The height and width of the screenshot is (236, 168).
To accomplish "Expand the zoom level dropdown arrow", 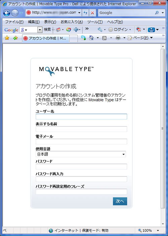I will coord(158,231).
